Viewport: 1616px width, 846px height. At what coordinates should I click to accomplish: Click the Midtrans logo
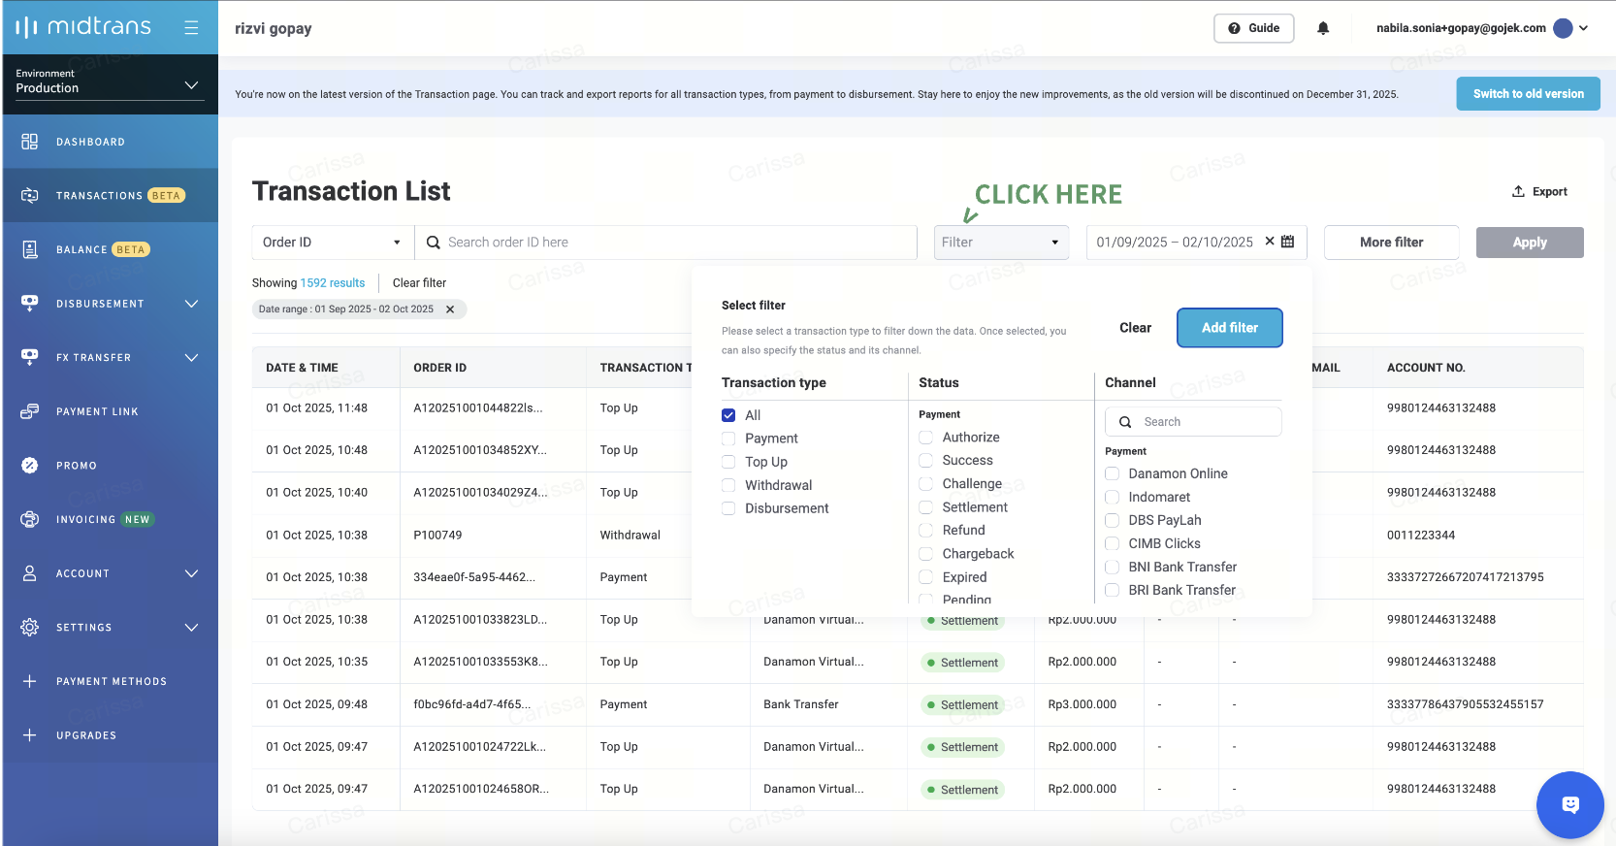[x=83, y=27]
